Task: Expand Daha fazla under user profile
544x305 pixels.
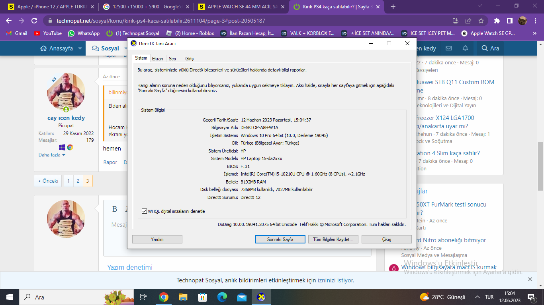Action: click(52, 155)
